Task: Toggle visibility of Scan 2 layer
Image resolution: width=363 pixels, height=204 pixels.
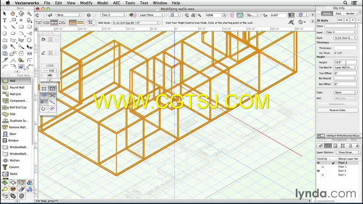Action: click(319, 171)
